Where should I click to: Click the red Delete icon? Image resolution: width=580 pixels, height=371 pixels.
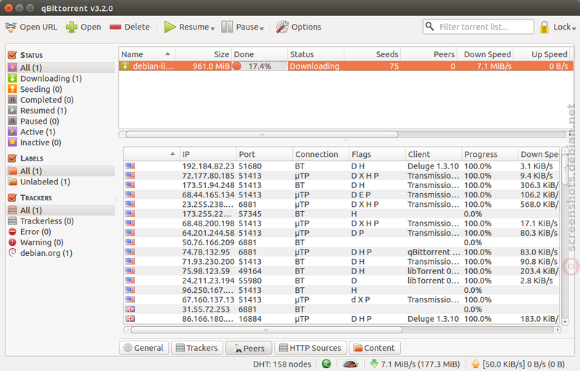click(x=115, y=27)
